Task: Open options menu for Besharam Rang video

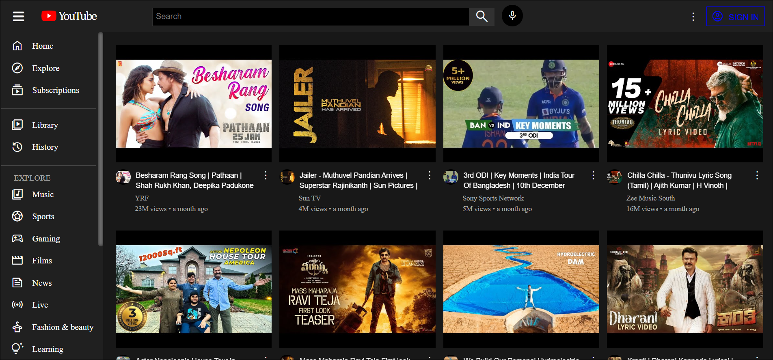Action: (x=266, y=175)
